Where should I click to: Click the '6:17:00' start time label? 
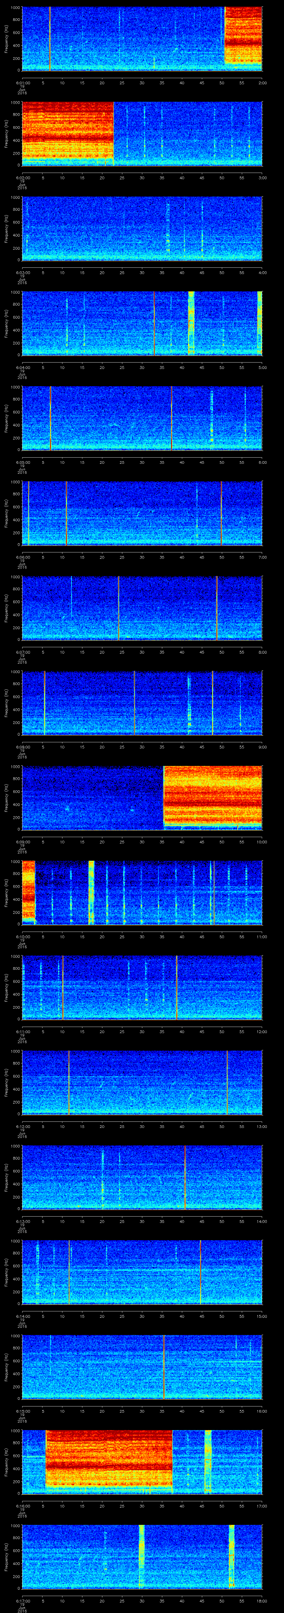click(x=22, y=1601)
